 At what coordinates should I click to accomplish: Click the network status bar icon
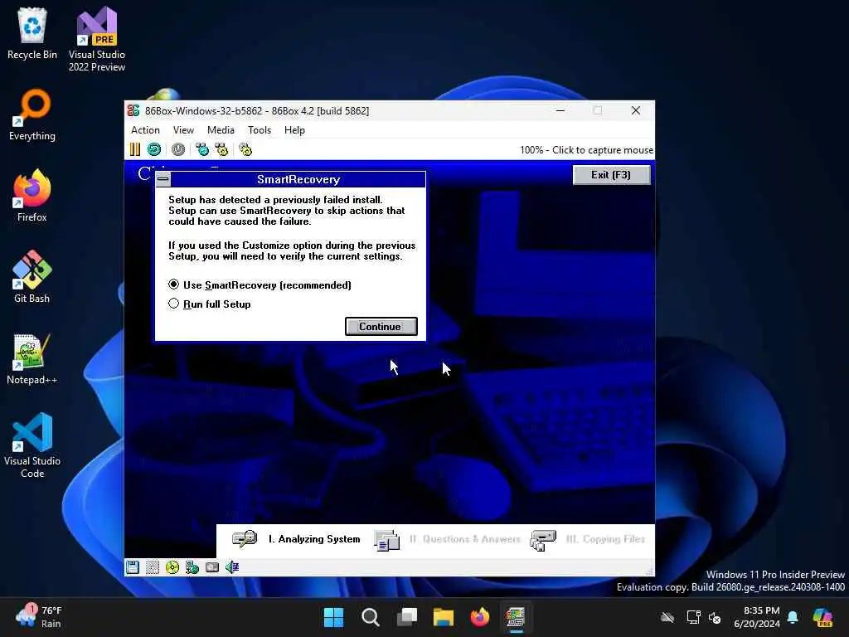(192, 567)
